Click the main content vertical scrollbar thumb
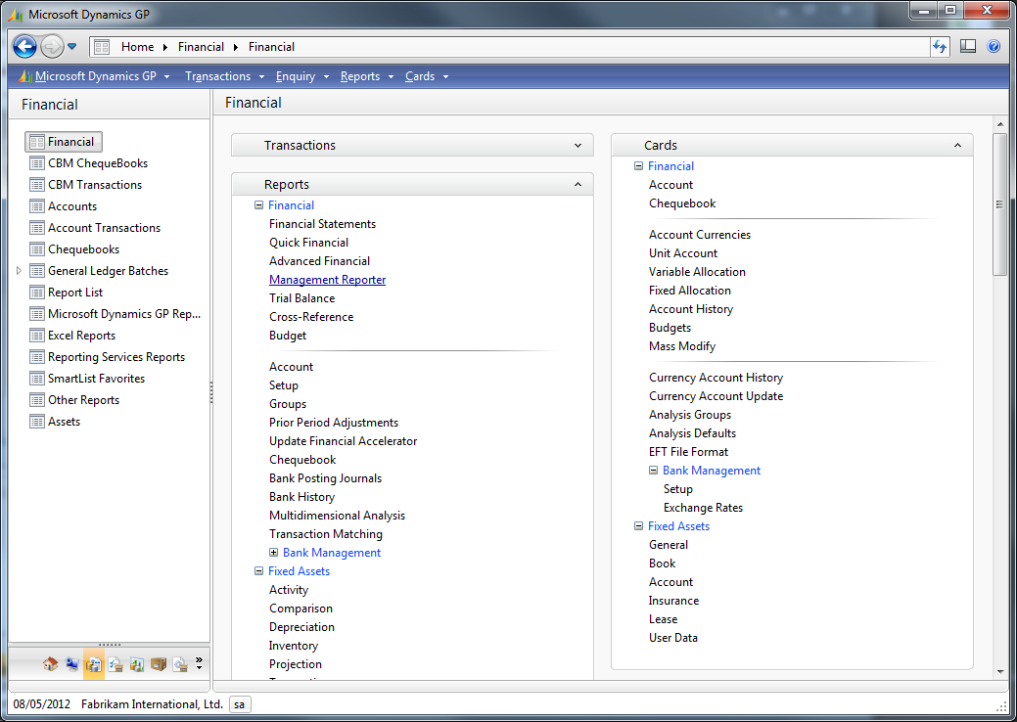 [x=999, y=204]
